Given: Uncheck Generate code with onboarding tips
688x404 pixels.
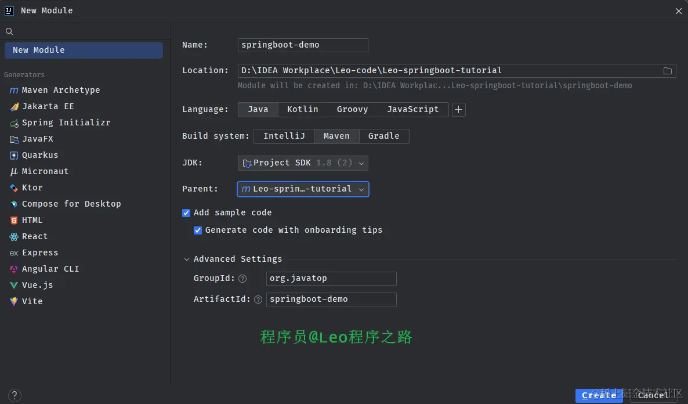Looking at the screenshot, I should pyautogui.click(x=198, y=230).
